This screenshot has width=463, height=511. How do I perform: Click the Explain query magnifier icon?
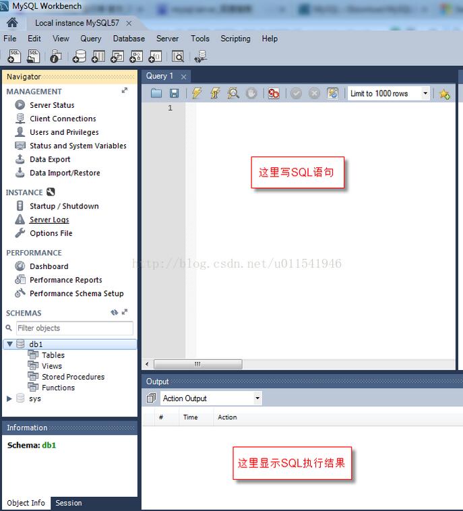click(233, 94)
